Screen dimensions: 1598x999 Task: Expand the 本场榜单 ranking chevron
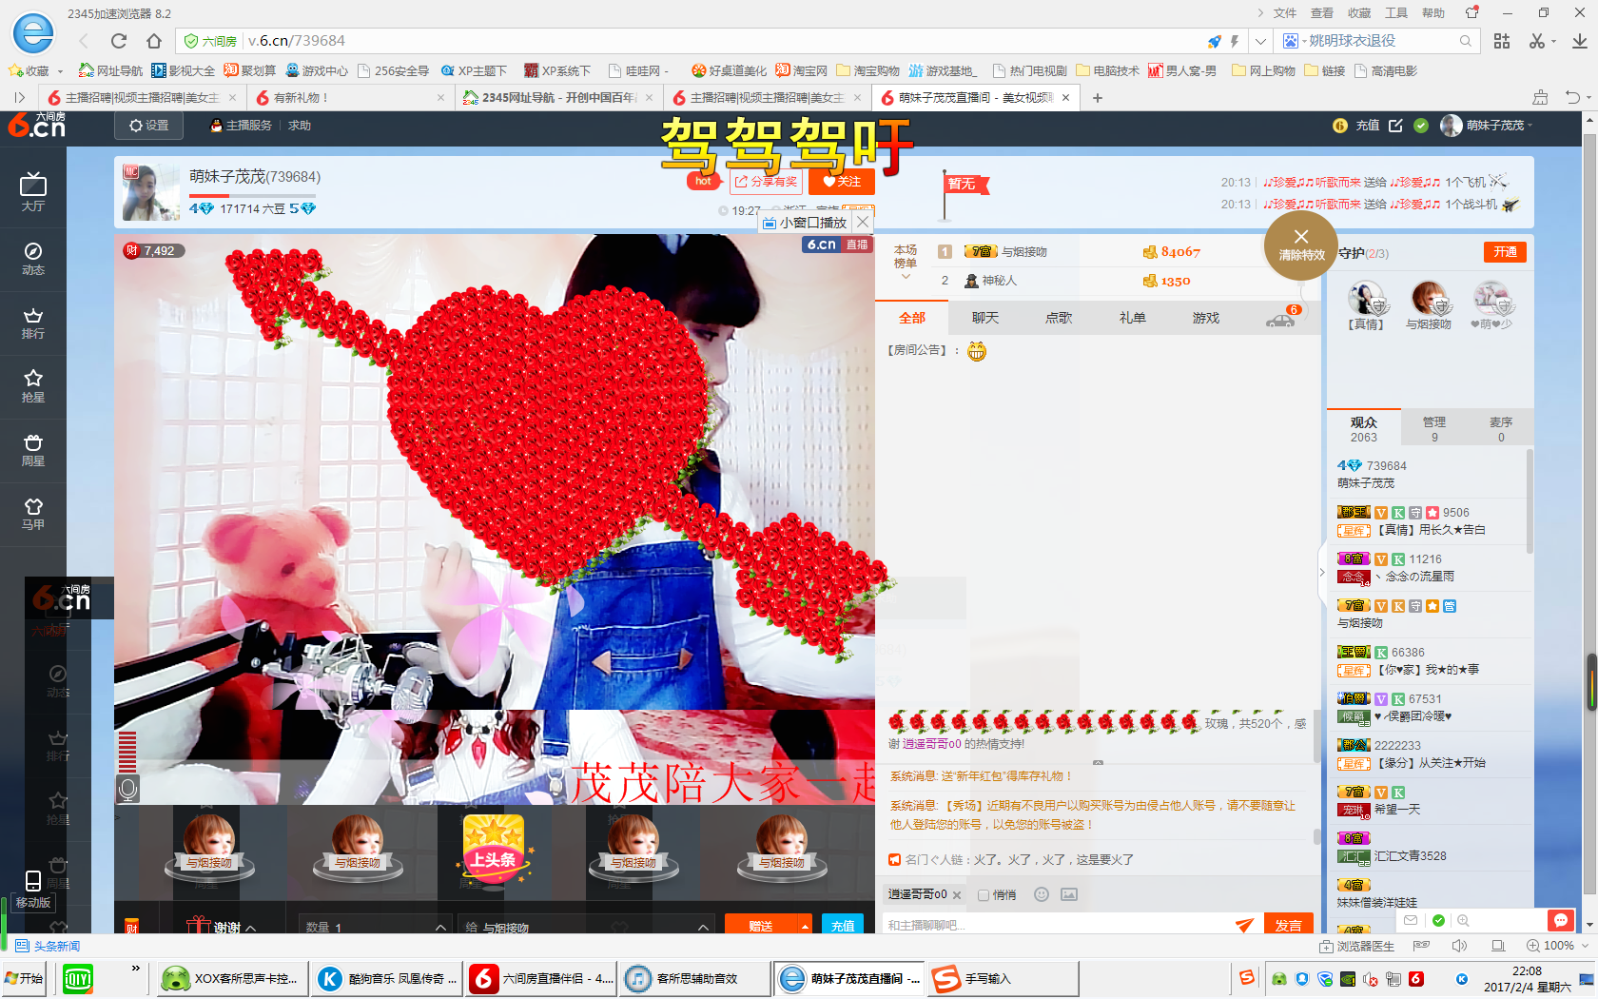906,277
